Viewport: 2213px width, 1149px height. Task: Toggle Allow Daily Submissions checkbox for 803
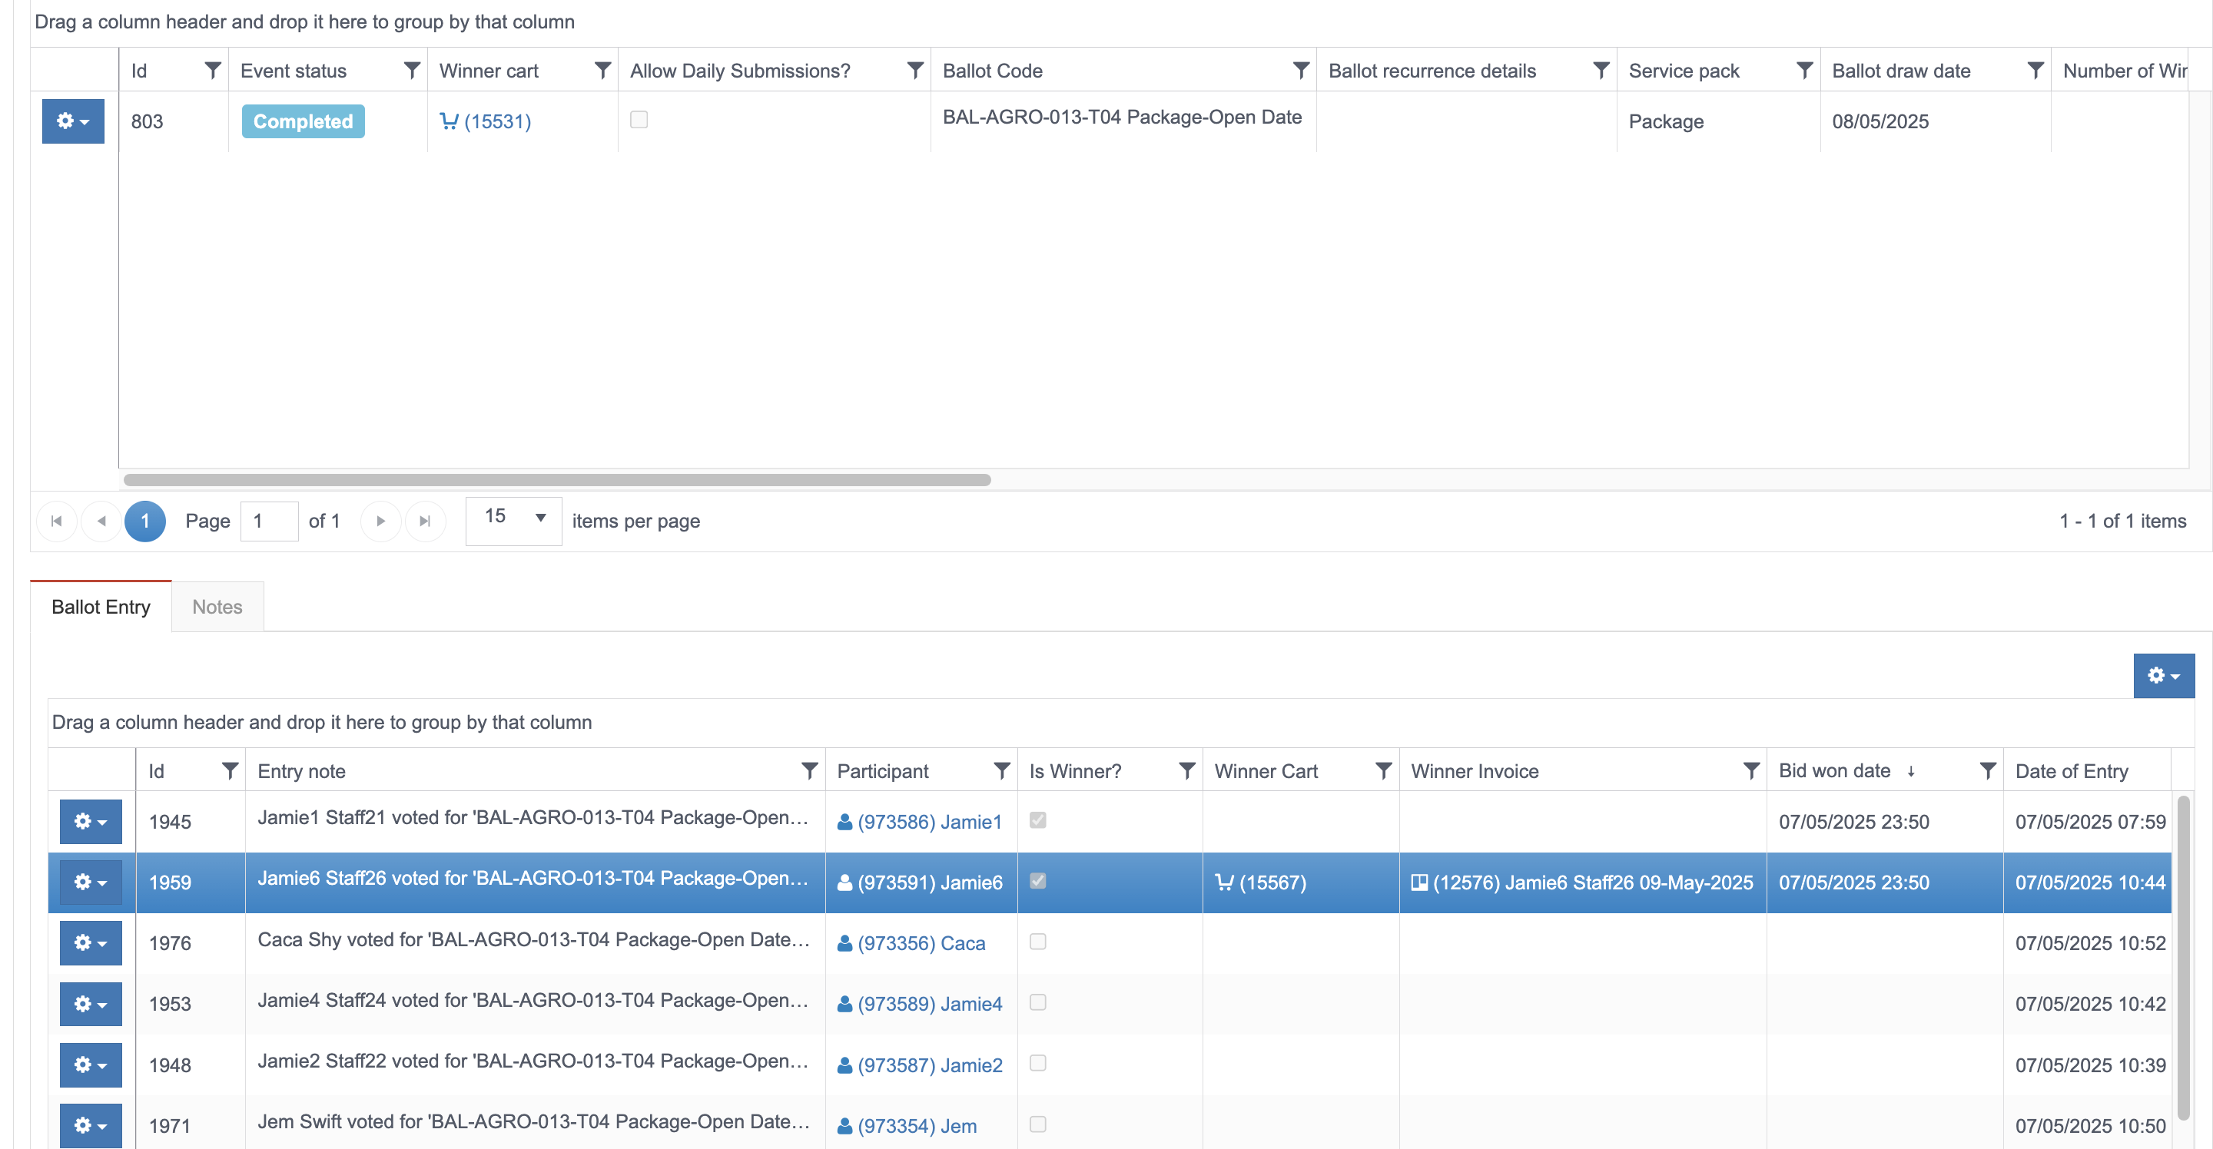click(639, 119)
